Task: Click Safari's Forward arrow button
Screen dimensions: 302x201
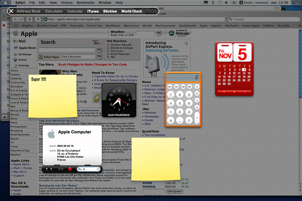Action: [x=21, y=19]
